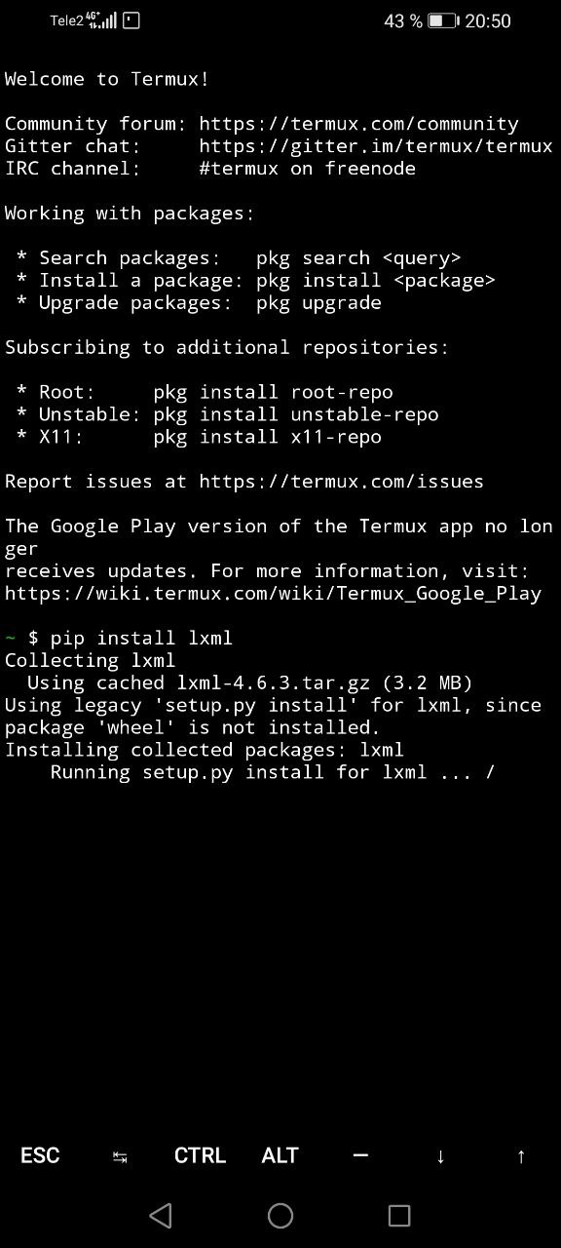Tap the 20:50 clock in status bar

[x=488, y=20]
